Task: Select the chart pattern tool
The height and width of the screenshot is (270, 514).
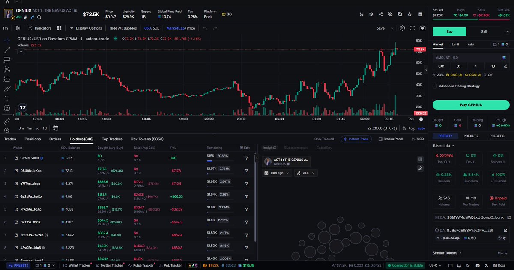Action: pos(7,69)
